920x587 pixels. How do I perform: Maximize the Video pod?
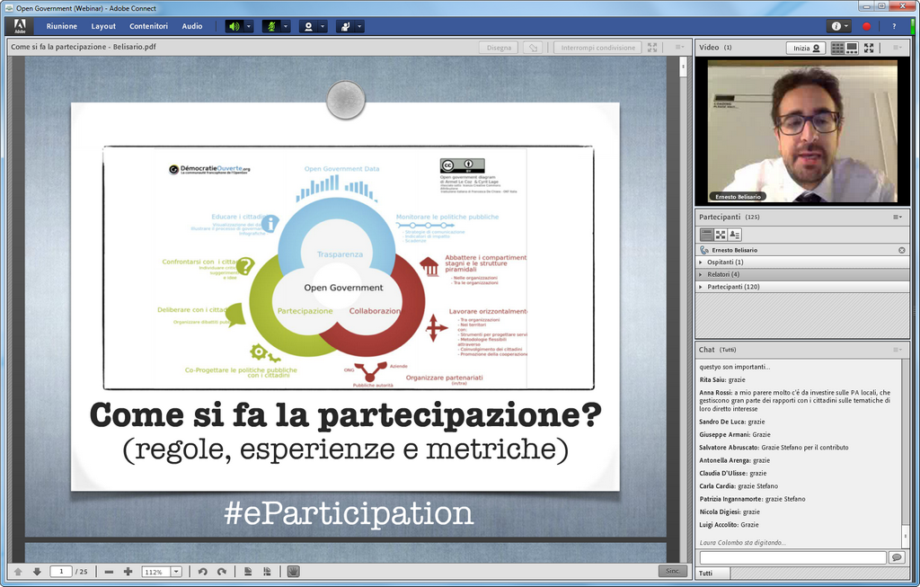pyautogui.click(x=869, y=49)
